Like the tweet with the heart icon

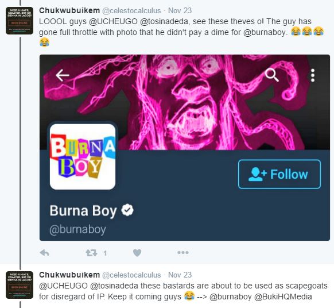pyautogui.click(x=137, y=253)
